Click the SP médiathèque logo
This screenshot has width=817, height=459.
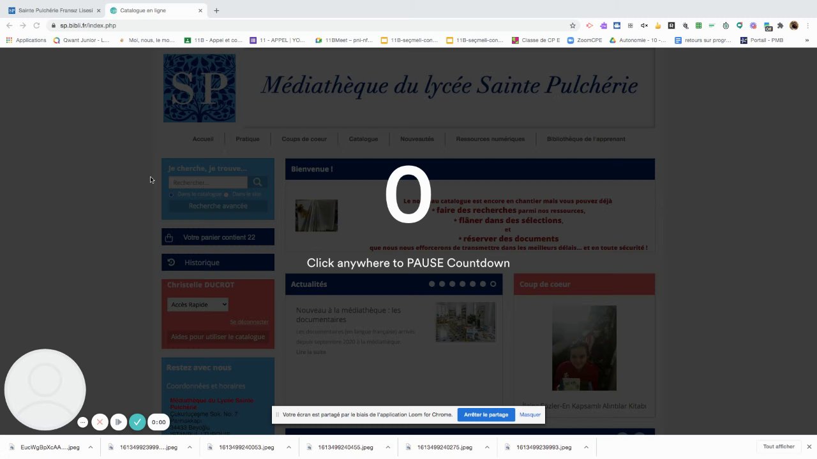point(199,88)
